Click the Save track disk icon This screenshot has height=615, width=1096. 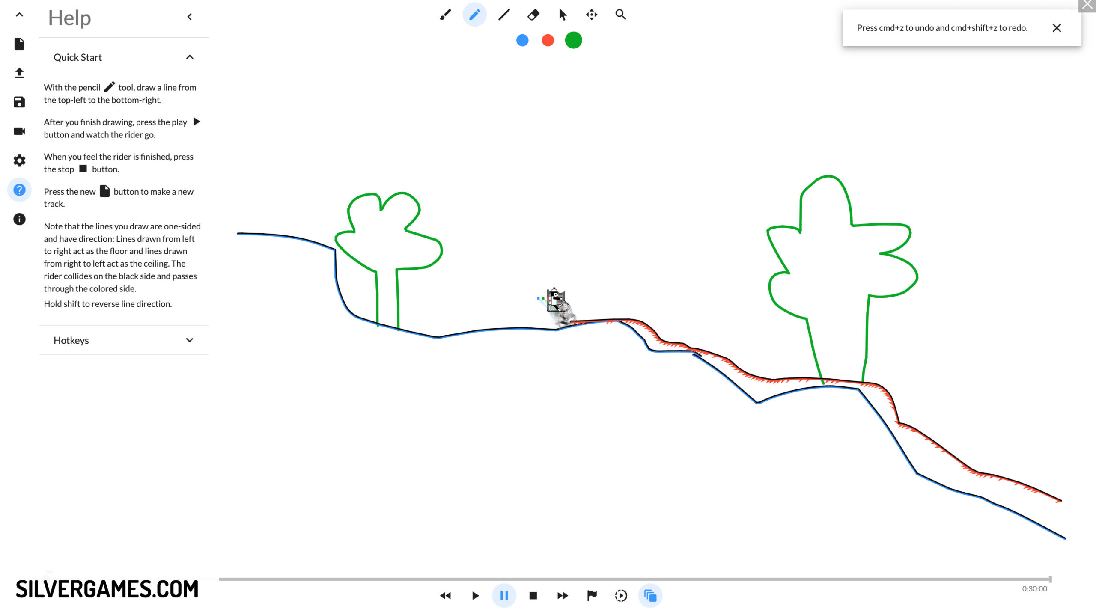(x=19, y=102)
